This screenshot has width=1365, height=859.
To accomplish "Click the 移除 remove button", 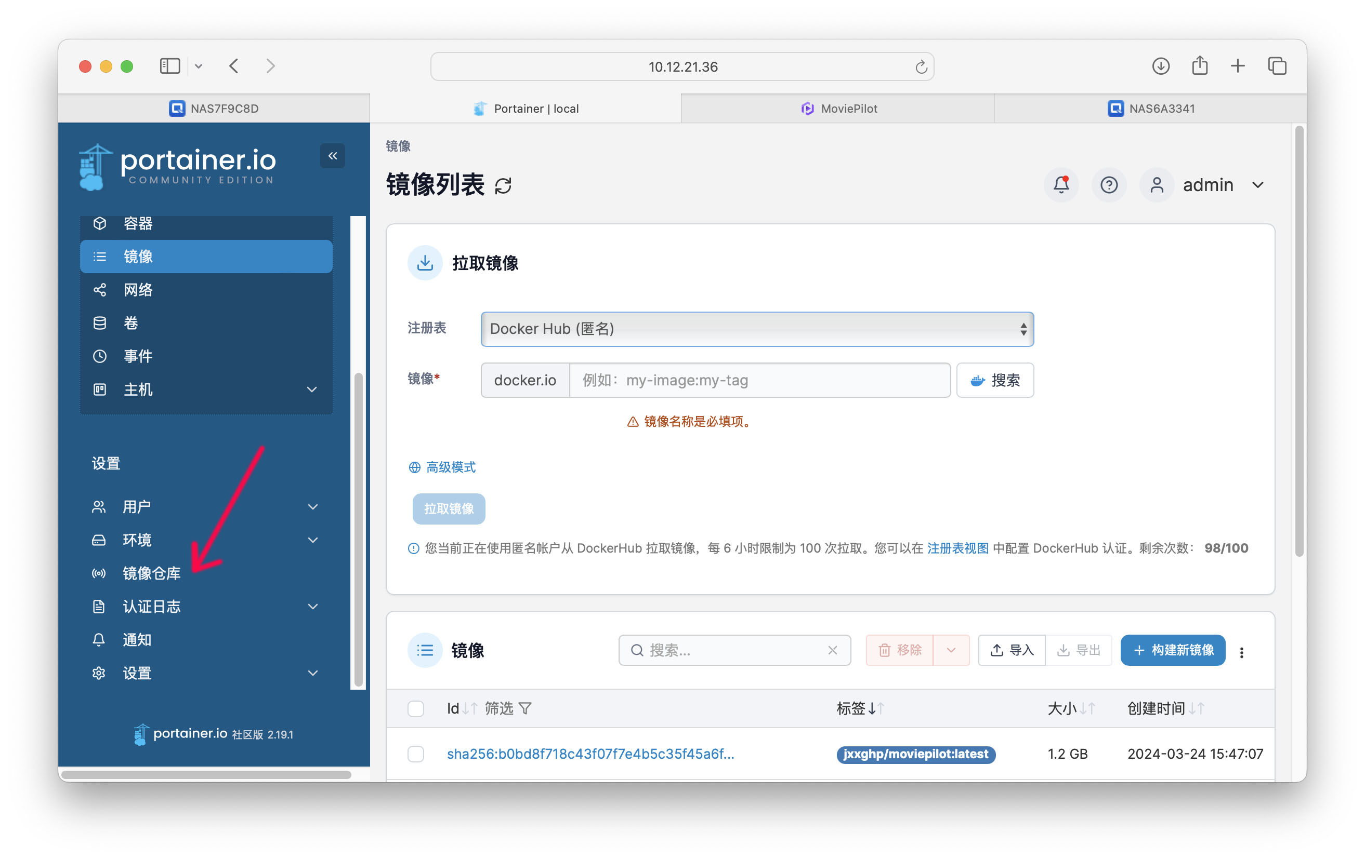I will (900, 650).
